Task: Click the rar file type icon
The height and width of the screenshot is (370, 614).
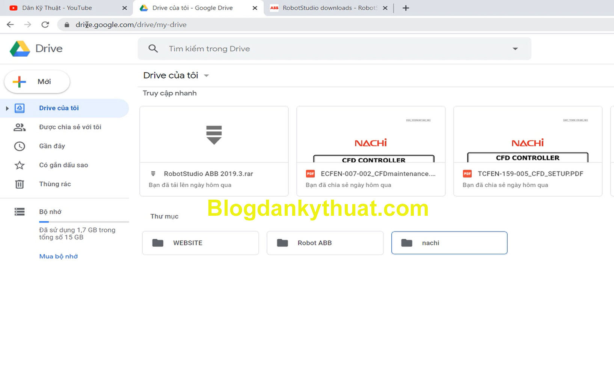Action: pyautogui.click(x=153, y=174)
